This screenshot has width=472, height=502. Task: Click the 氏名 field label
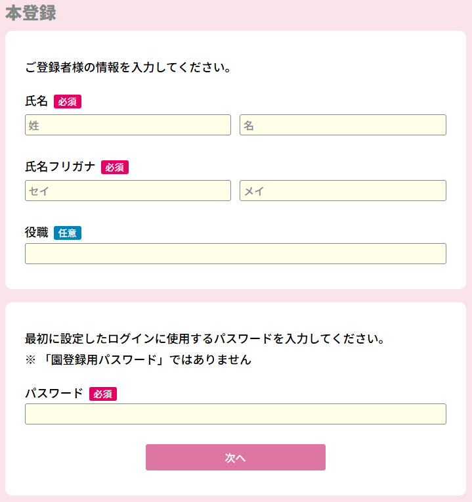37,102
